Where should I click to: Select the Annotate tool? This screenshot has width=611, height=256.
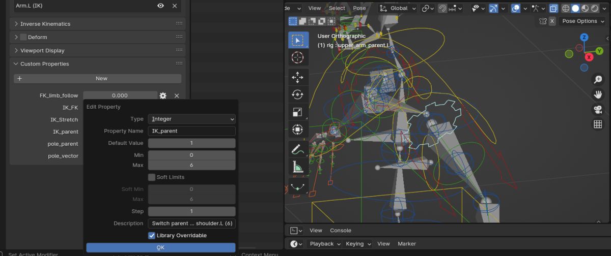(x=297, y=149)
